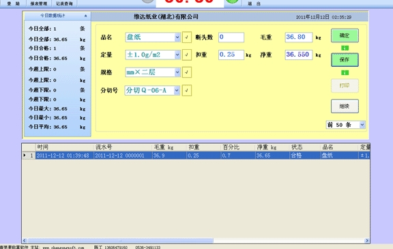Select row 1 using its row header
This screenshot has width=393, height=249.
[x=29, y=156]
